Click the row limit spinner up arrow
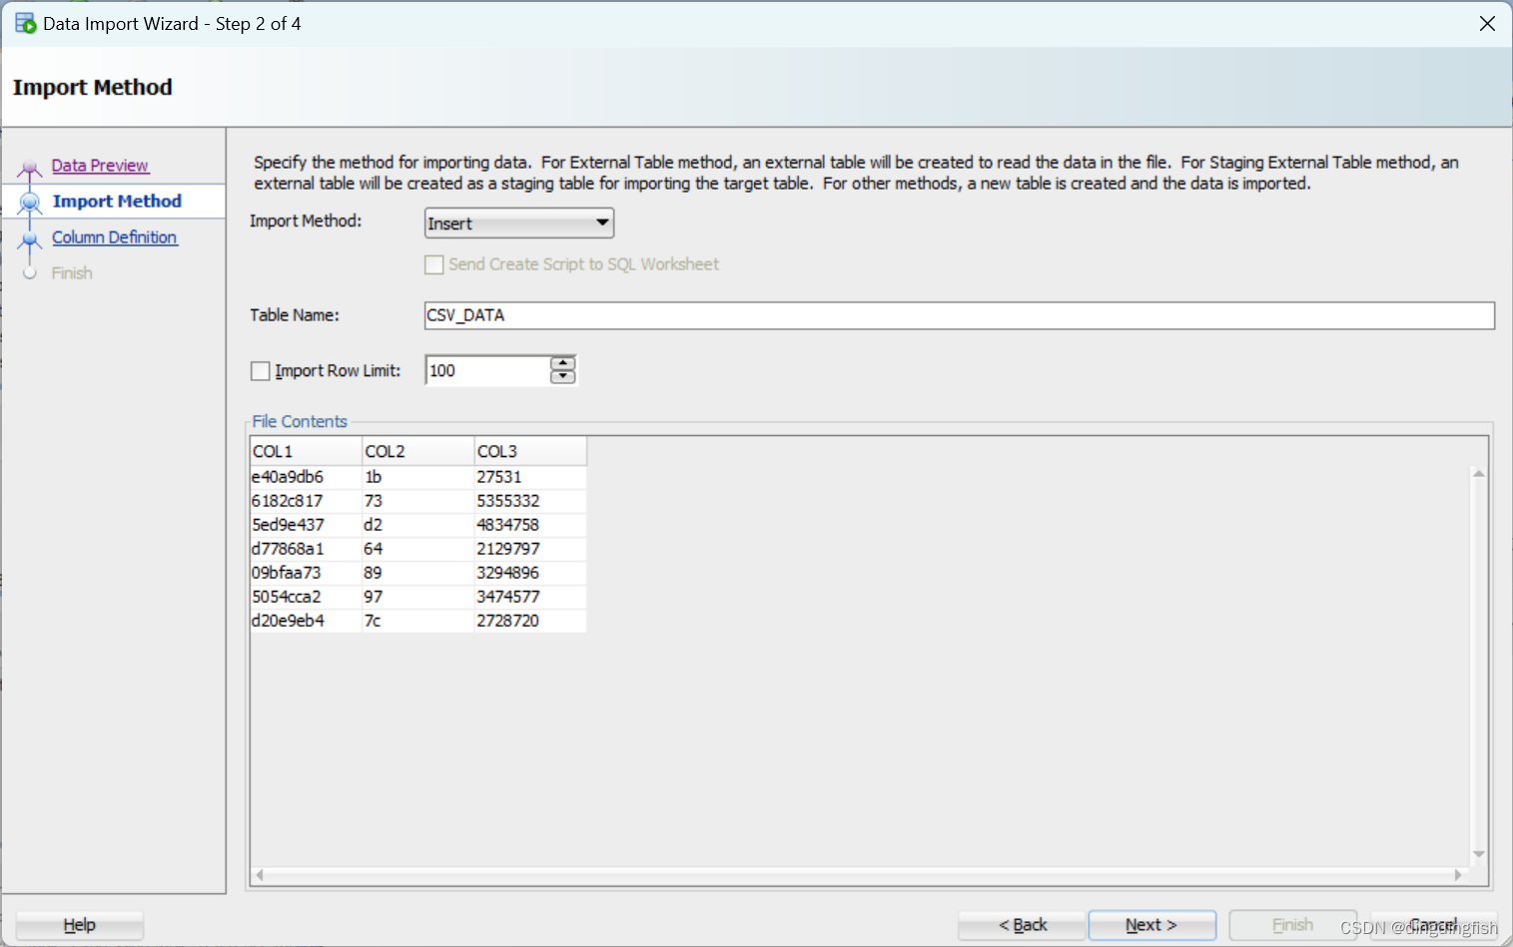Viewport: 1513px width, 947px height. pos(562,364)
